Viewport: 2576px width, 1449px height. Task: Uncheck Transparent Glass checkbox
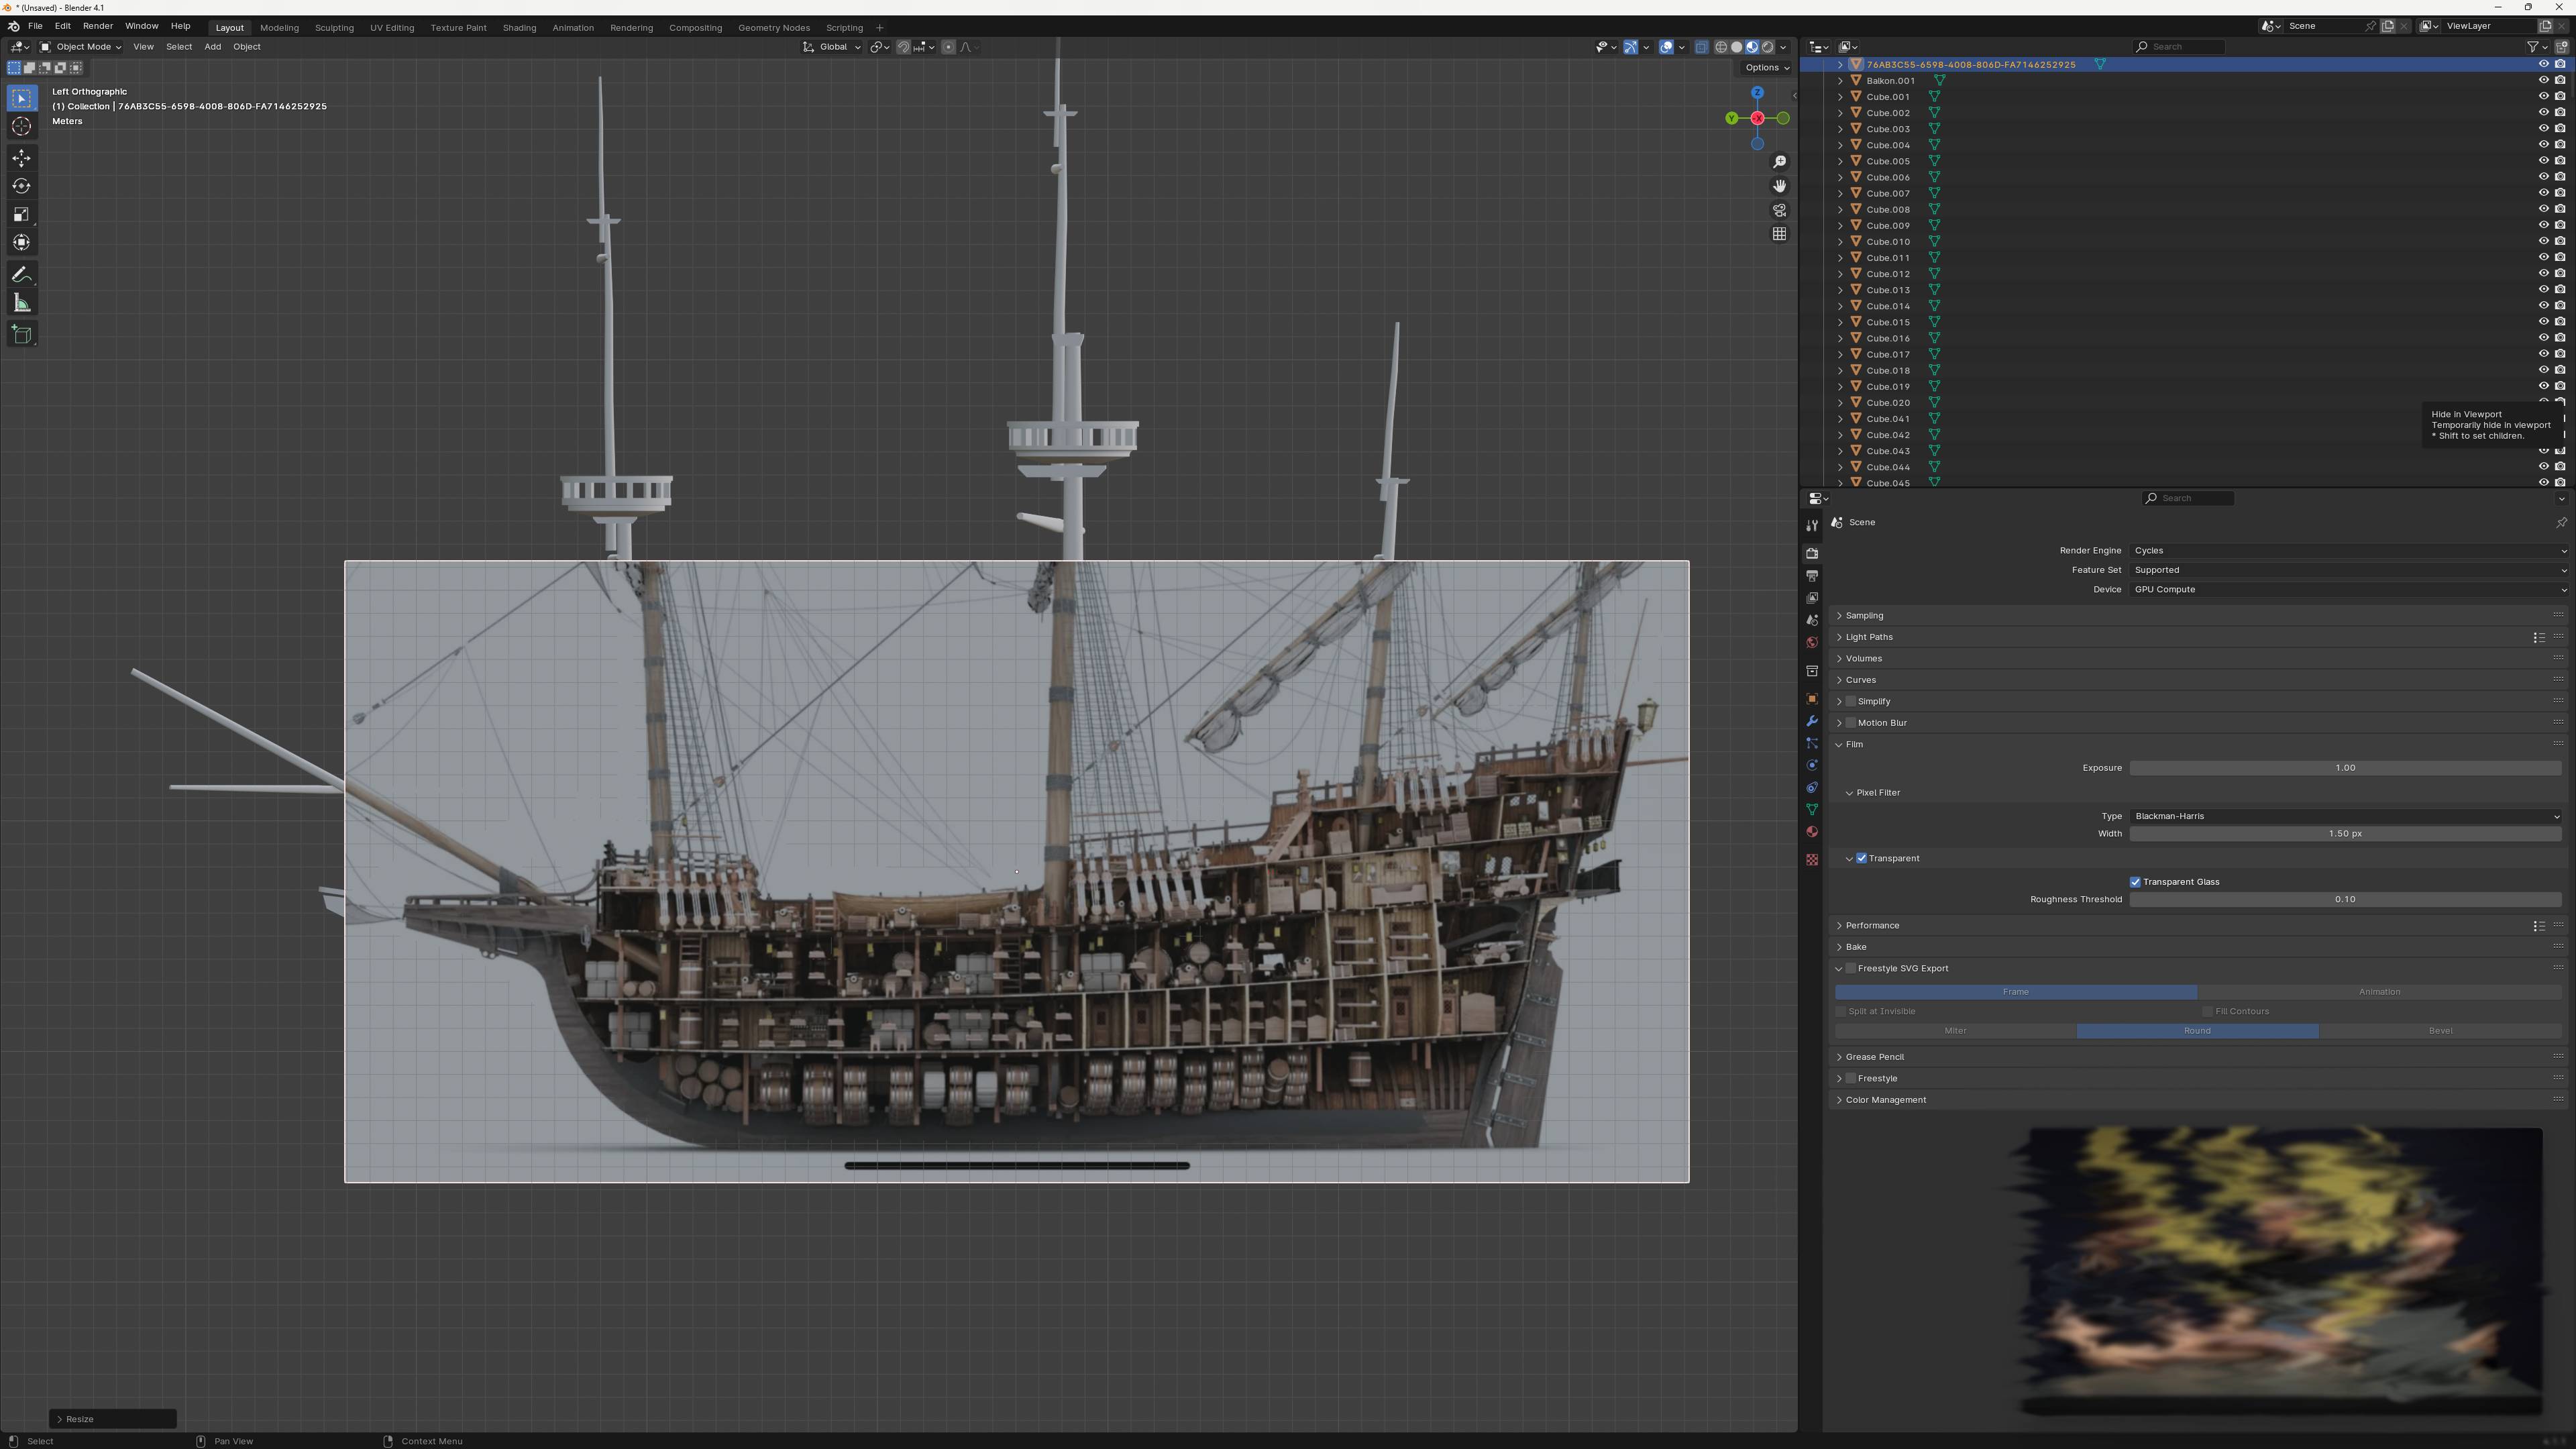coord(2135,882)
